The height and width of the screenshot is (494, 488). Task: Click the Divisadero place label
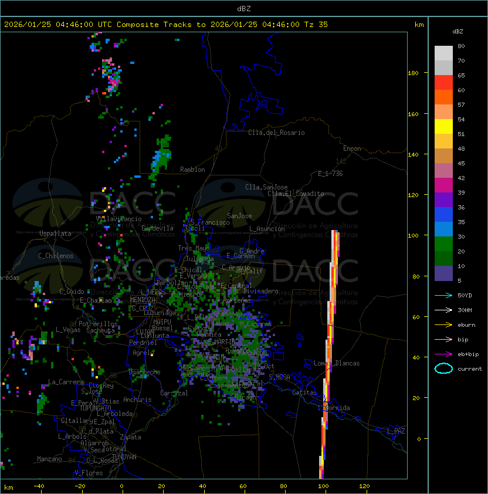261,291
